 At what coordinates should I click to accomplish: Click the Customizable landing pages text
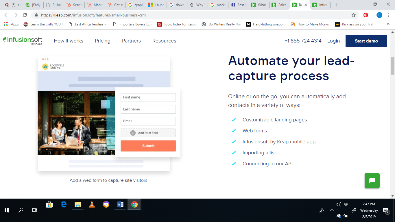275,120
